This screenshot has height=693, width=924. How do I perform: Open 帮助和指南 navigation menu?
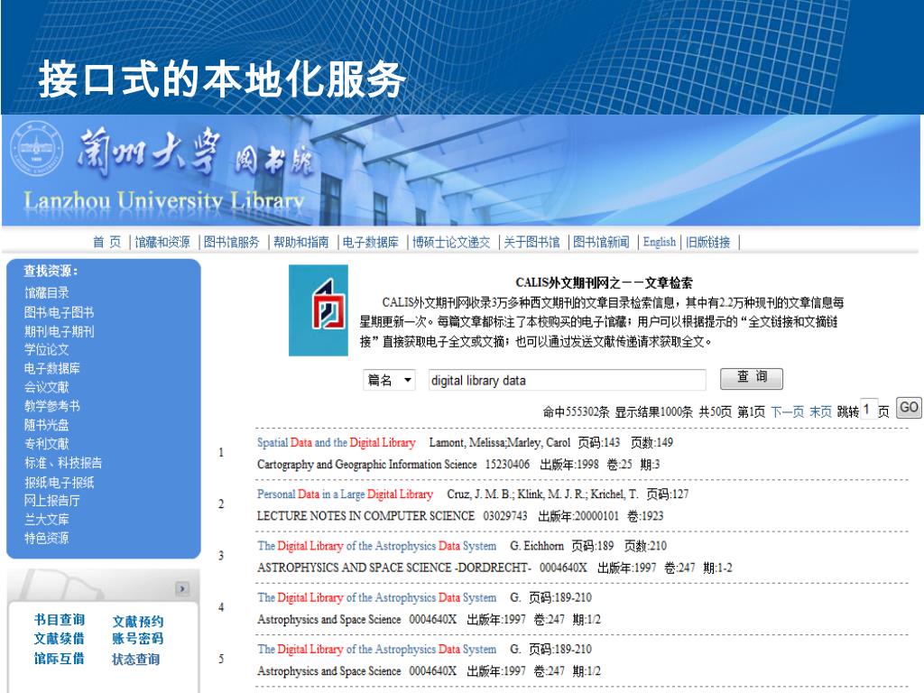pyautogui.click(x=301, y=242)
